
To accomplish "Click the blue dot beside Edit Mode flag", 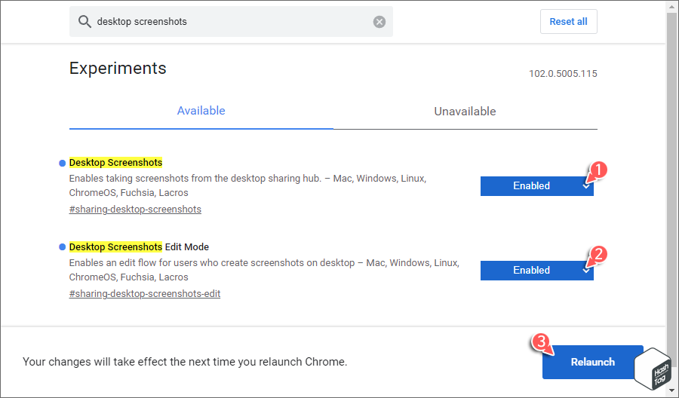I will (x=62, y=247).
